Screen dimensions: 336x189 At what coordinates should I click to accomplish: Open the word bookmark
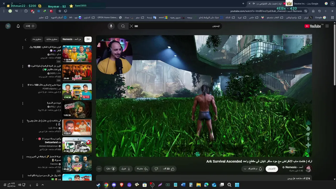tap(163, 18)
